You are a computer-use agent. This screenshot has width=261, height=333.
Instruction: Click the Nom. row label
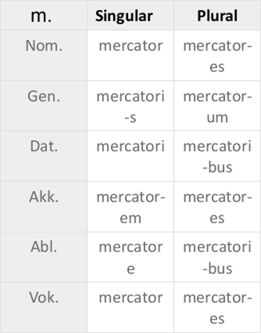point(44,46)
